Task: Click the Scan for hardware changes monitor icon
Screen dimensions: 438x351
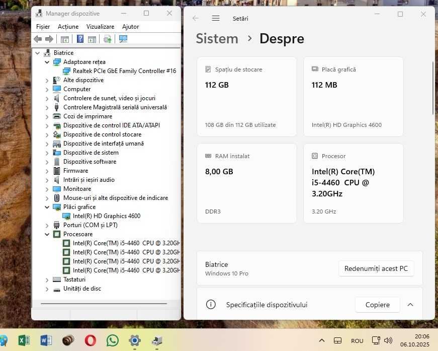Action: coord(123,39)
